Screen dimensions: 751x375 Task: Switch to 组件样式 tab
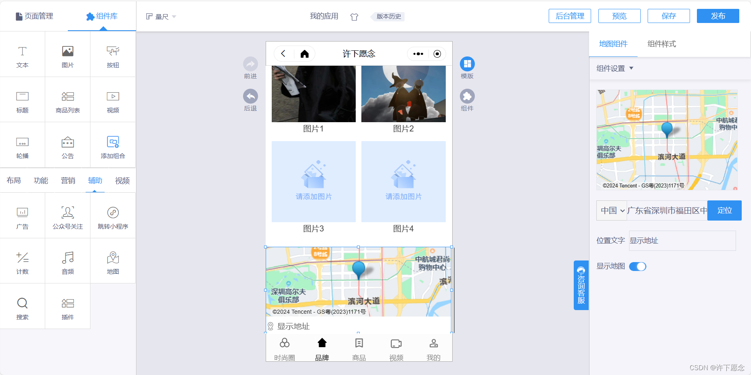pos(662,44)
